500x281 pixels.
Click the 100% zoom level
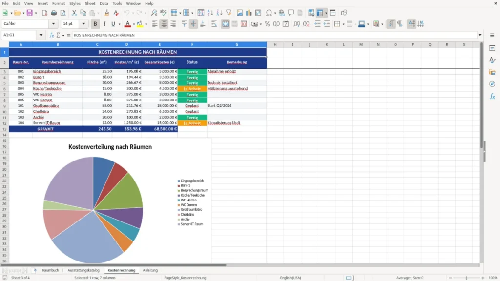[x=493, y=278]
